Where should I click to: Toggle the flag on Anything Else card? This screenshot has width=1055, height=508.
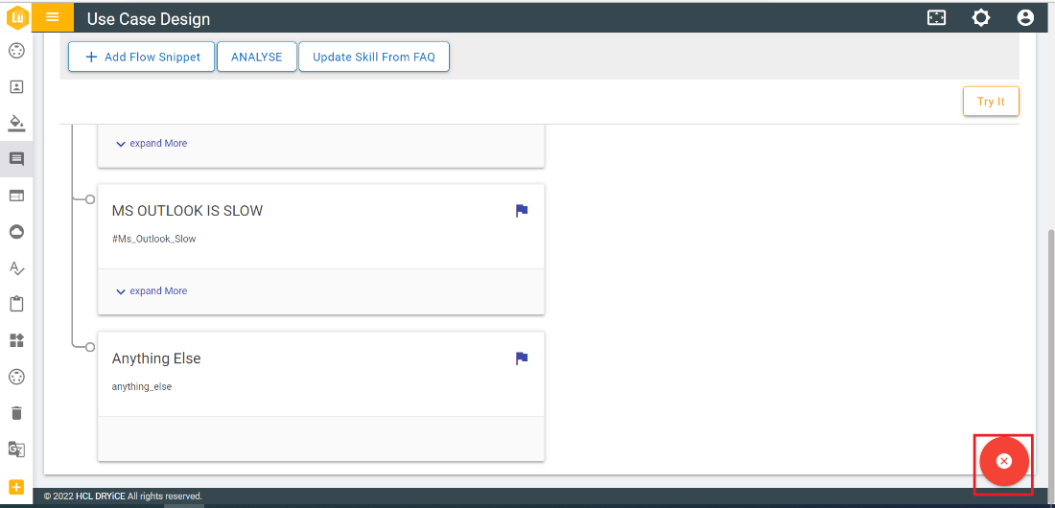(522, 358)
